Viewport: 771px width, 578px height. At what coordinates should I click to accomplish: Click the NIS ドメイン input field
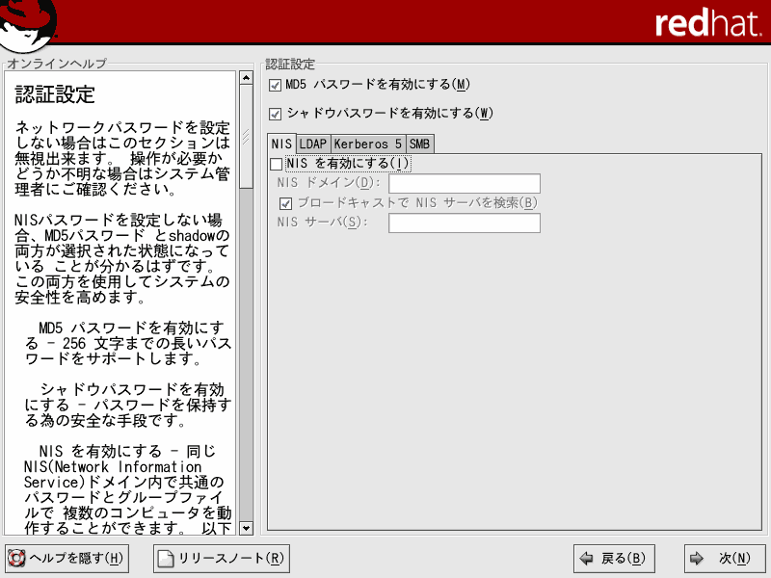point(465,183)
